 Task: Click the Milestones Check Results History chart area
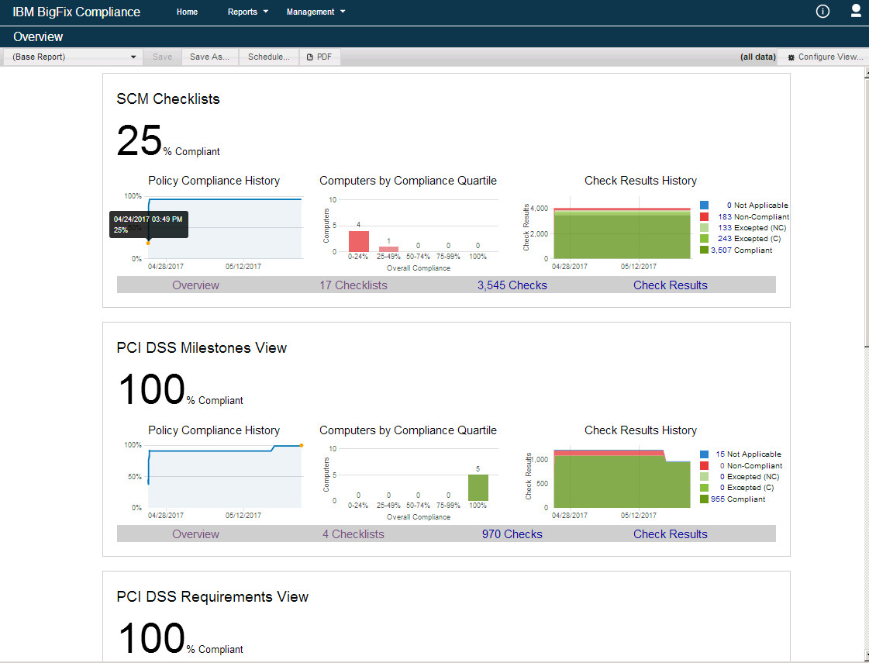622,478
